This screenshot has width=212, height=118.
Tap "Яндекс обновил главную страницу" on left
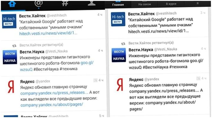(x=54, y=87)
